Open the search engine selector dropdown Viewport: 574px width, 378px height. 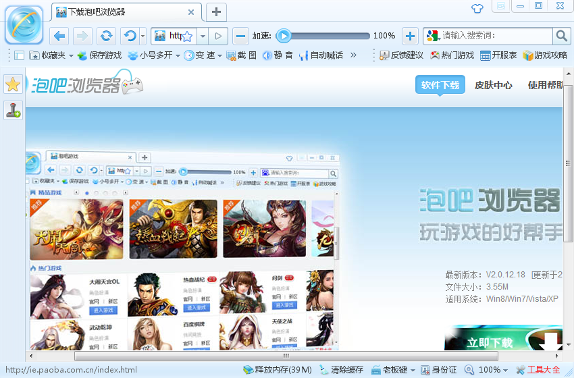434,36
